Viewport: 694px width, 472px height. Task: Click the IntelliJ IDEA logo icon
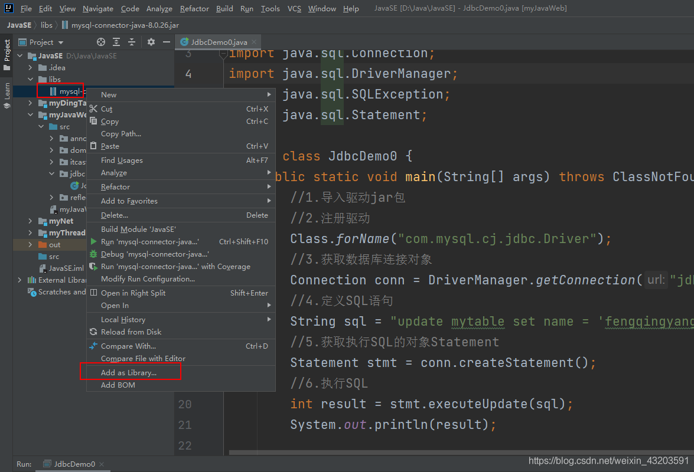click(x=8, y=8)
